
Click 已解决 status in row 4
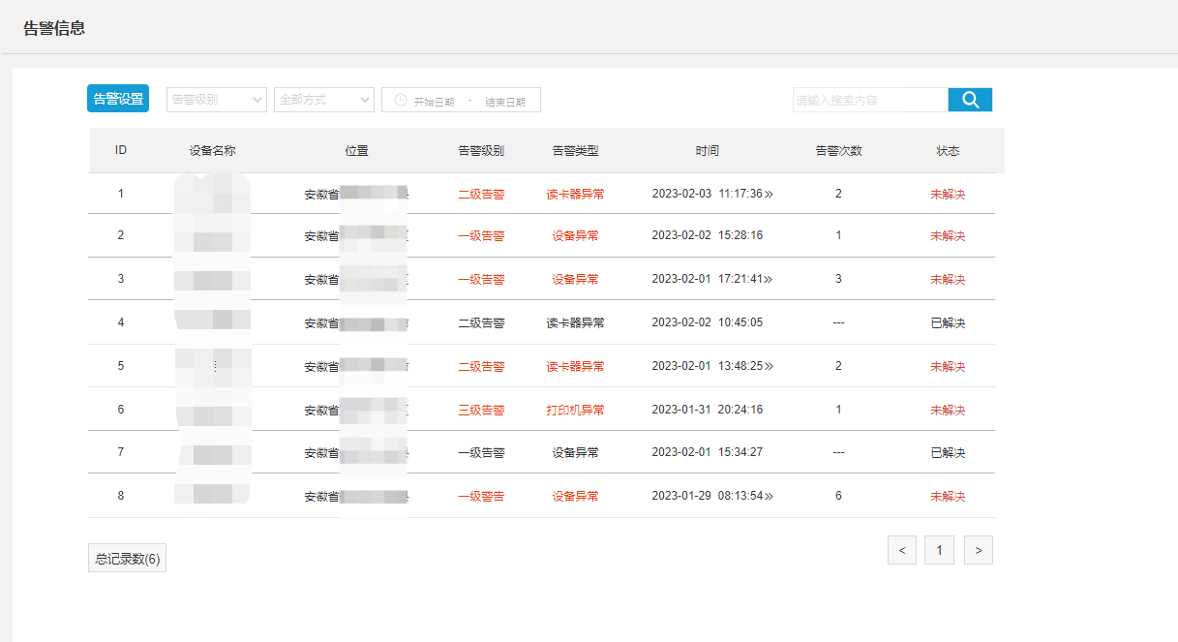point(948,323)
